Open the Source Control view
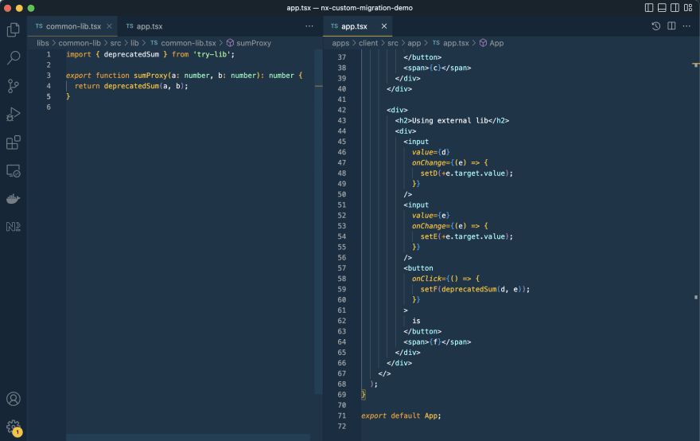The height and width of the screenshot is (441, 700). tap(14, 86)
